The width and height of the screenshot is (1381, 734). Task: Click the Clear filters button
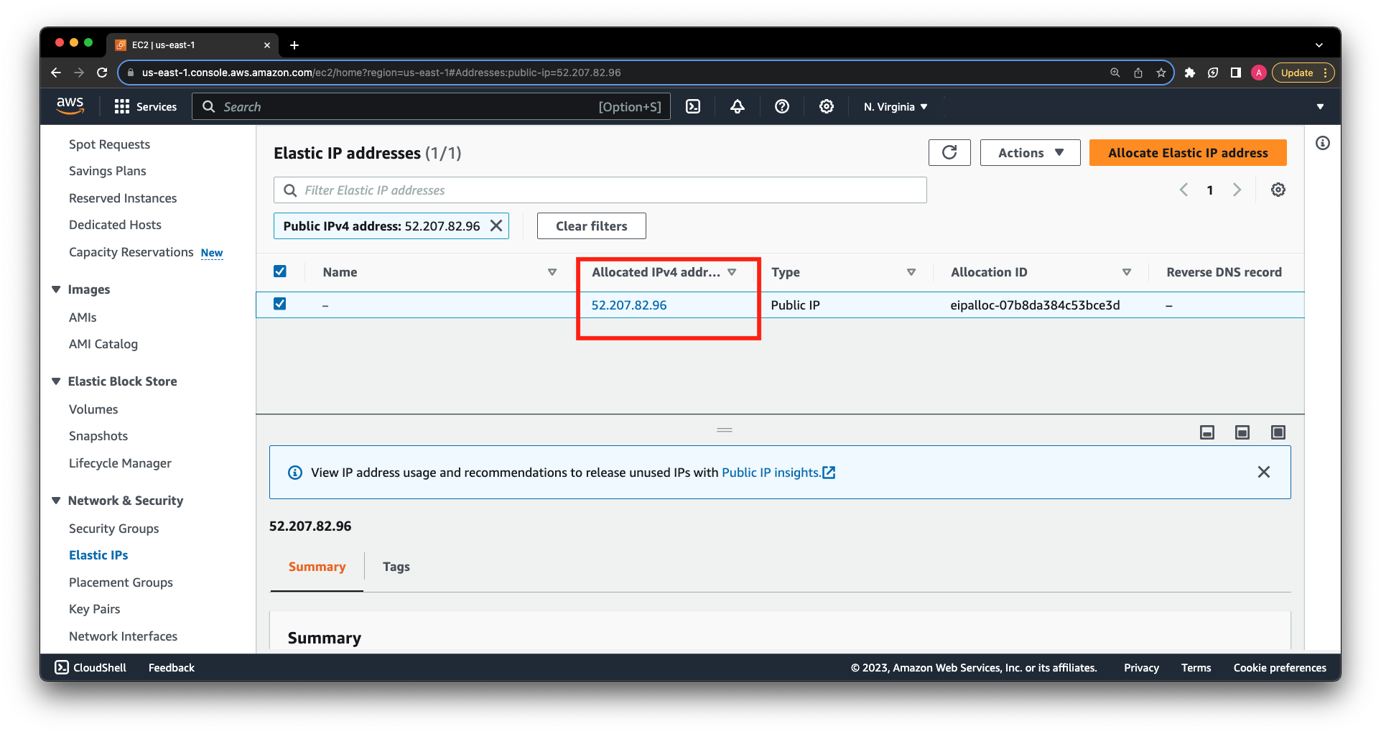(x=592, y=226)
